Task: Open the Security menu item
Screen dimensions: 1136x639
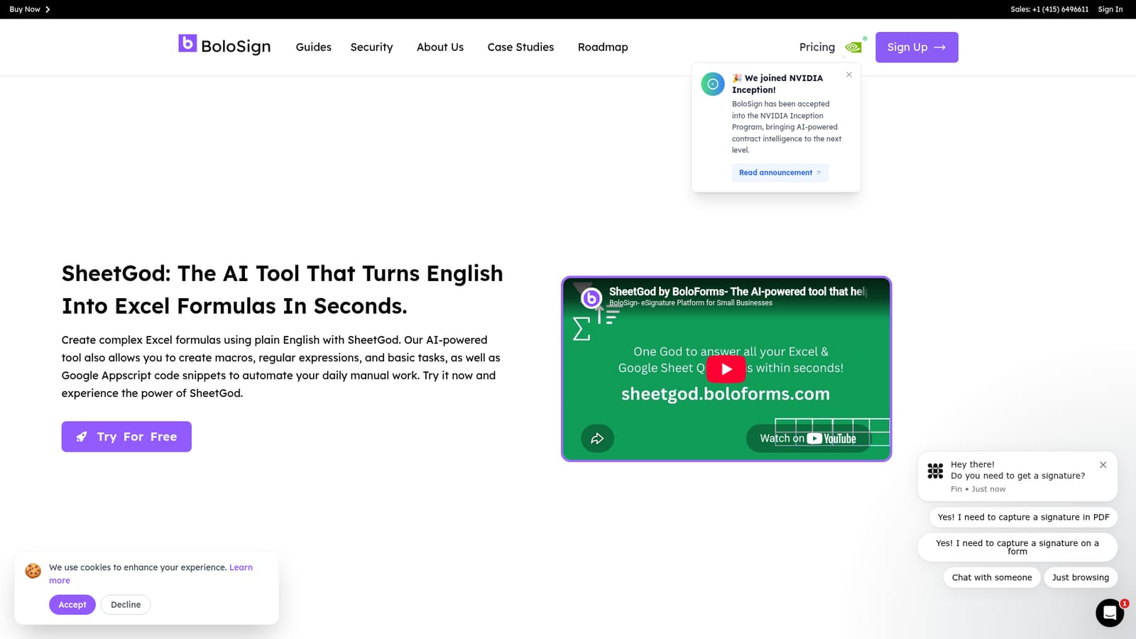Action: (371, 47)
